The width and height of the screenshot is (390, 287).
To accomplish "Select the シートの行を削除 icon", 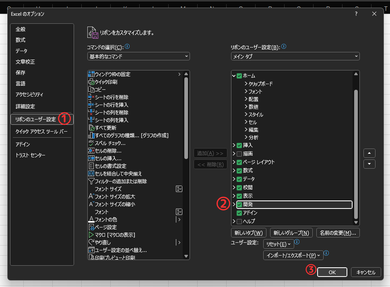I will click(x=91, y=97).
